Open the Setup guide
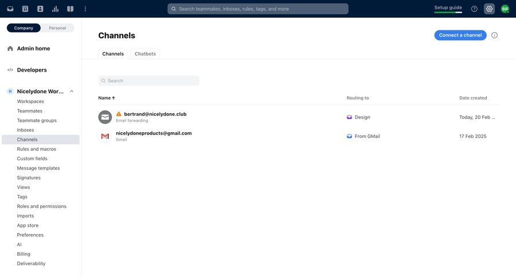Screen dimensions: 516x277 pyautogui.click(x=448, y=7)
